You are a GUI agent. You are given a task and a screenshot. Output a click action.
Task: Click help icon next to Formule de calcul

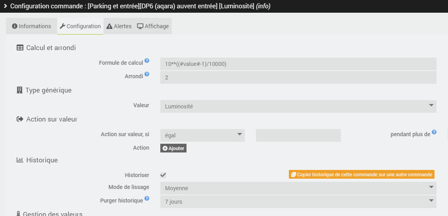coord(147,61)
